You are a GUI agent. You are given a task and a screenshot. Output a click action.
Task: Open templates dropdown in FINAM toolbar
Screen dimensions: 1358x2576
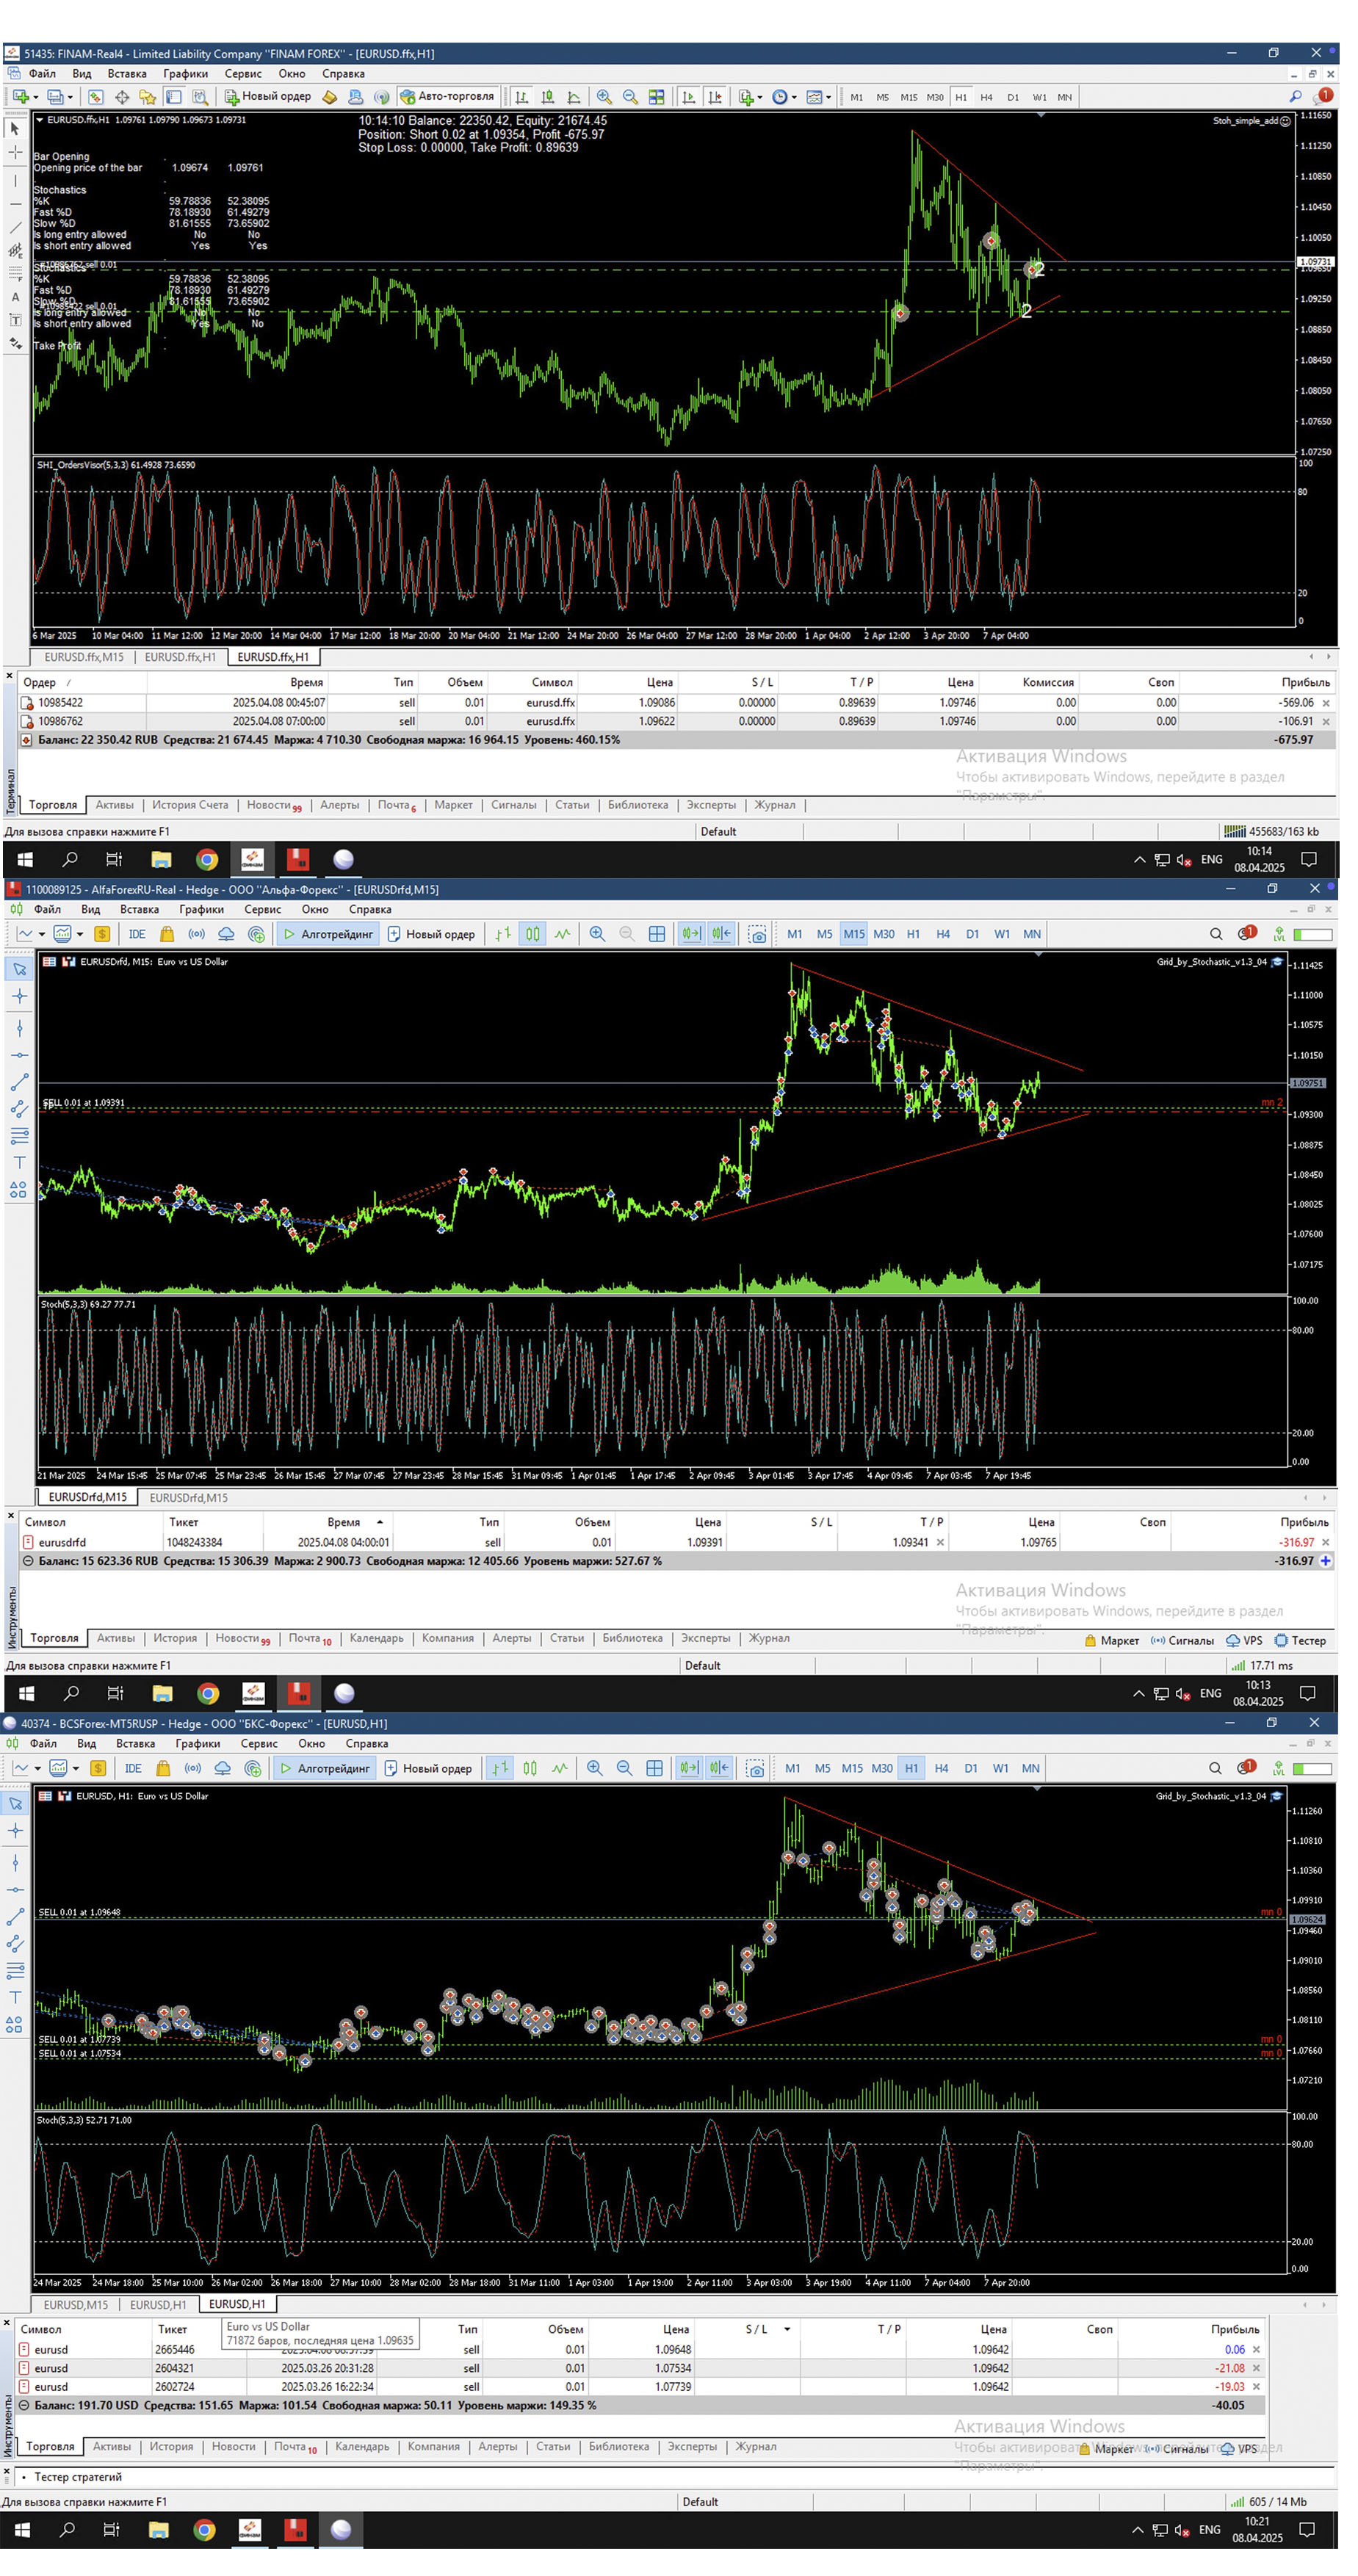[x=819, y=97]
